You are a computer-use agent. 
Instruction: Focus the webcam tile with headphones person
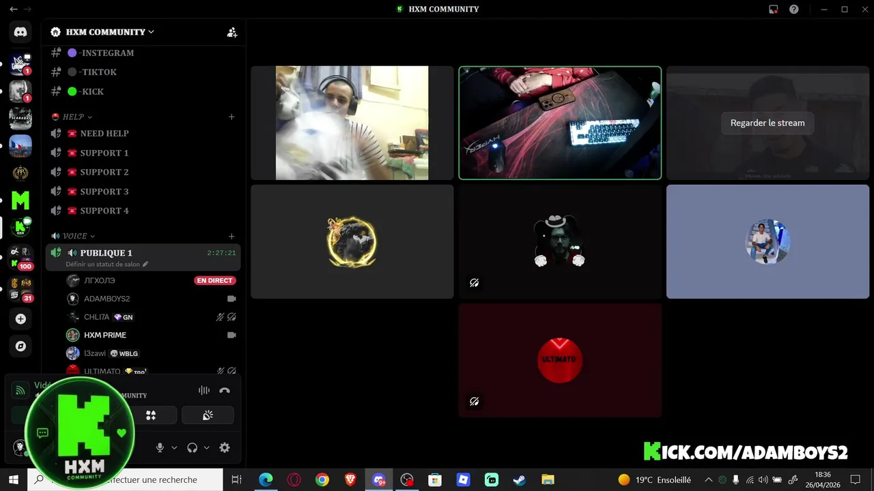(x=352, y=123)
